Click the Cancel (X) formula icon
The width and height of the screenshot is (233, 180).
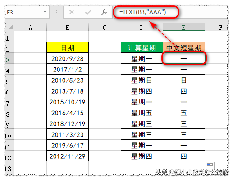click(x=72, y=12)
